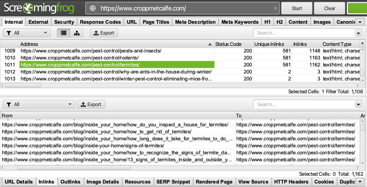367x187 pixels.
Task: Click the upper table vertical scrollbar thumb
Action: point(363,73)
